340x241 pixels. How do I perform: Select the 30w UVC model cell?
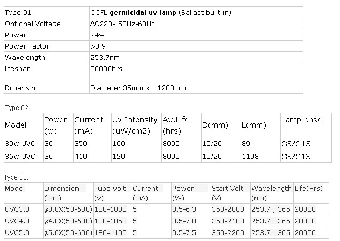coord(20,143)
